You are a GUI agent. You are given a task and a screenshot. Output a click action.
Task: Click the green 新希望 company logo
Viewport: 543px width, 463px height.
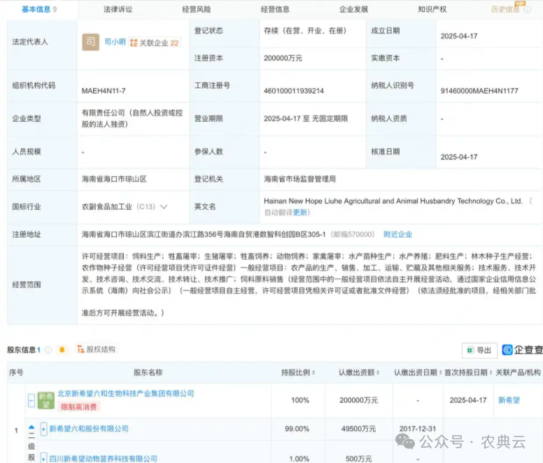tap(46, 400)
